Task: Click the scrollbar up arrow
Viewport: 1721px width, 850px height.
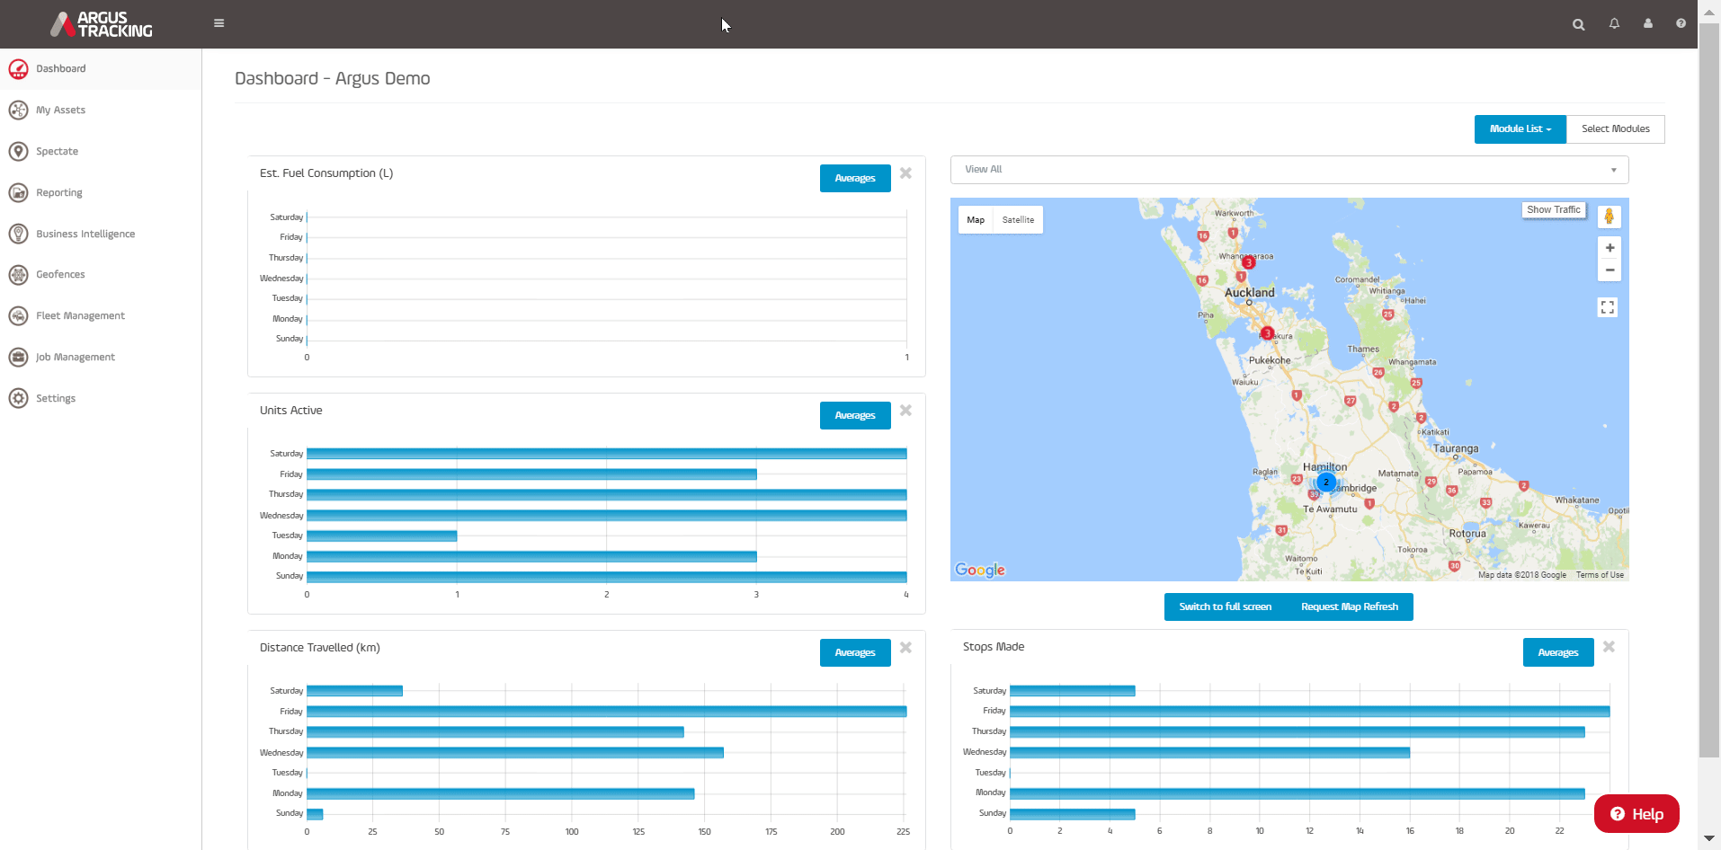Action: (x=1708, y=11)
